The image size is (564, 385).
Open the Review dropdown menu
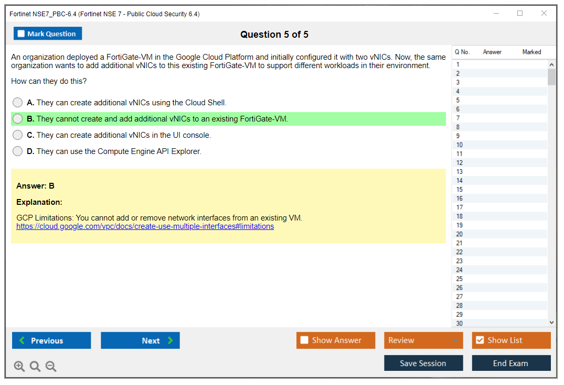click(x=423, y=340)
